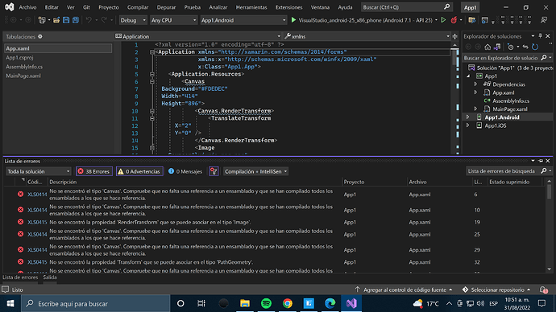Click the split editor icon above scrollbar
Viewport: 556px width, 312px height.
point(454,36)
